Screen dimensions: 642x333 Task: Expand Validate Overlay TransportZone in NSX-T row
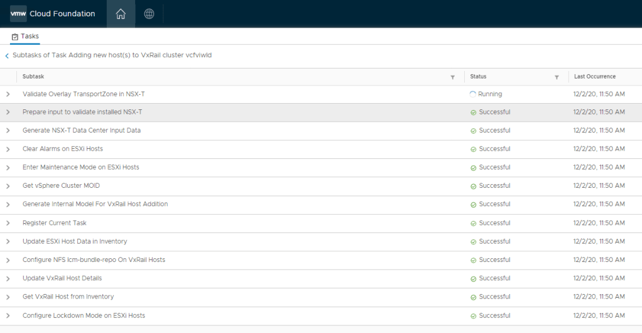coord(8,94)
